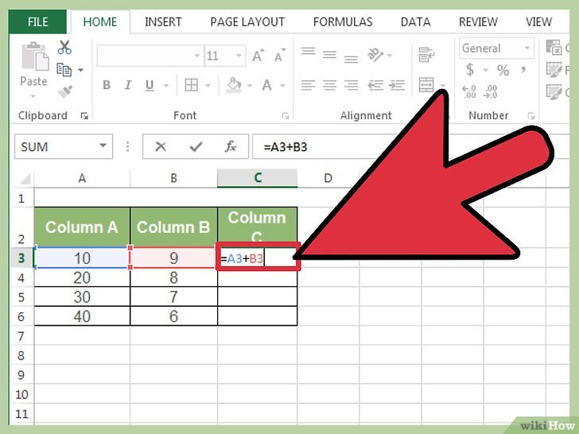Viewport: 579px width, 434px height.
Task: Click the Decrease Decimal icon
Action: (491, 91)
